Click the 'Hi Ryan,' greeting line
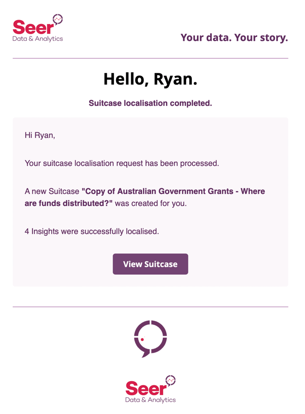The width and height of the screenshot is (305, 414). click(40, 135)
